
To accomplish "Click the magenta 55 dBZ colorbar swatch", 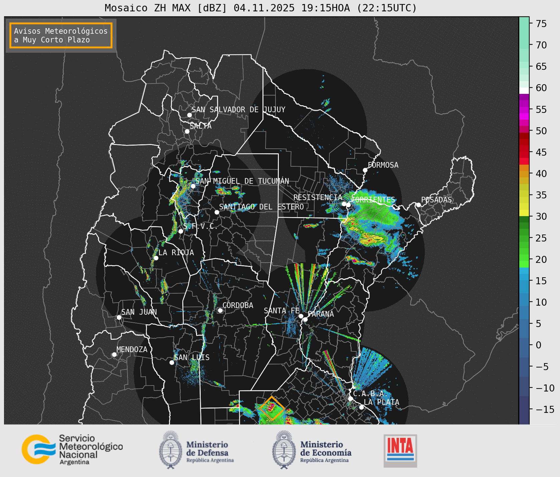I will 524,110.
